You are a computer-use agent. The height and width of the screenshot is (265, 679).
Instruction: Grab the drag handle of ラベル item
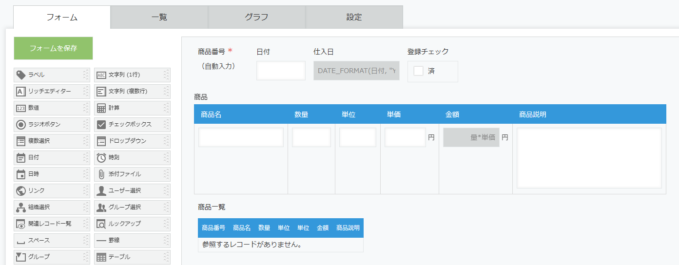click(86, 75)
